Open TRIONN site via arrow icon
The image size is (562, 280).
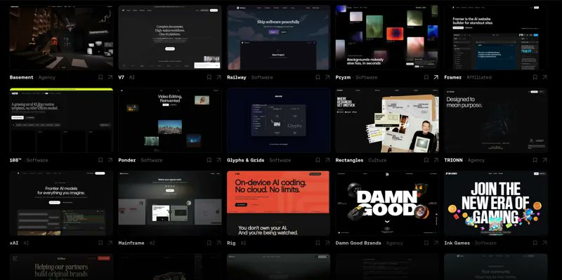[544, 160]
